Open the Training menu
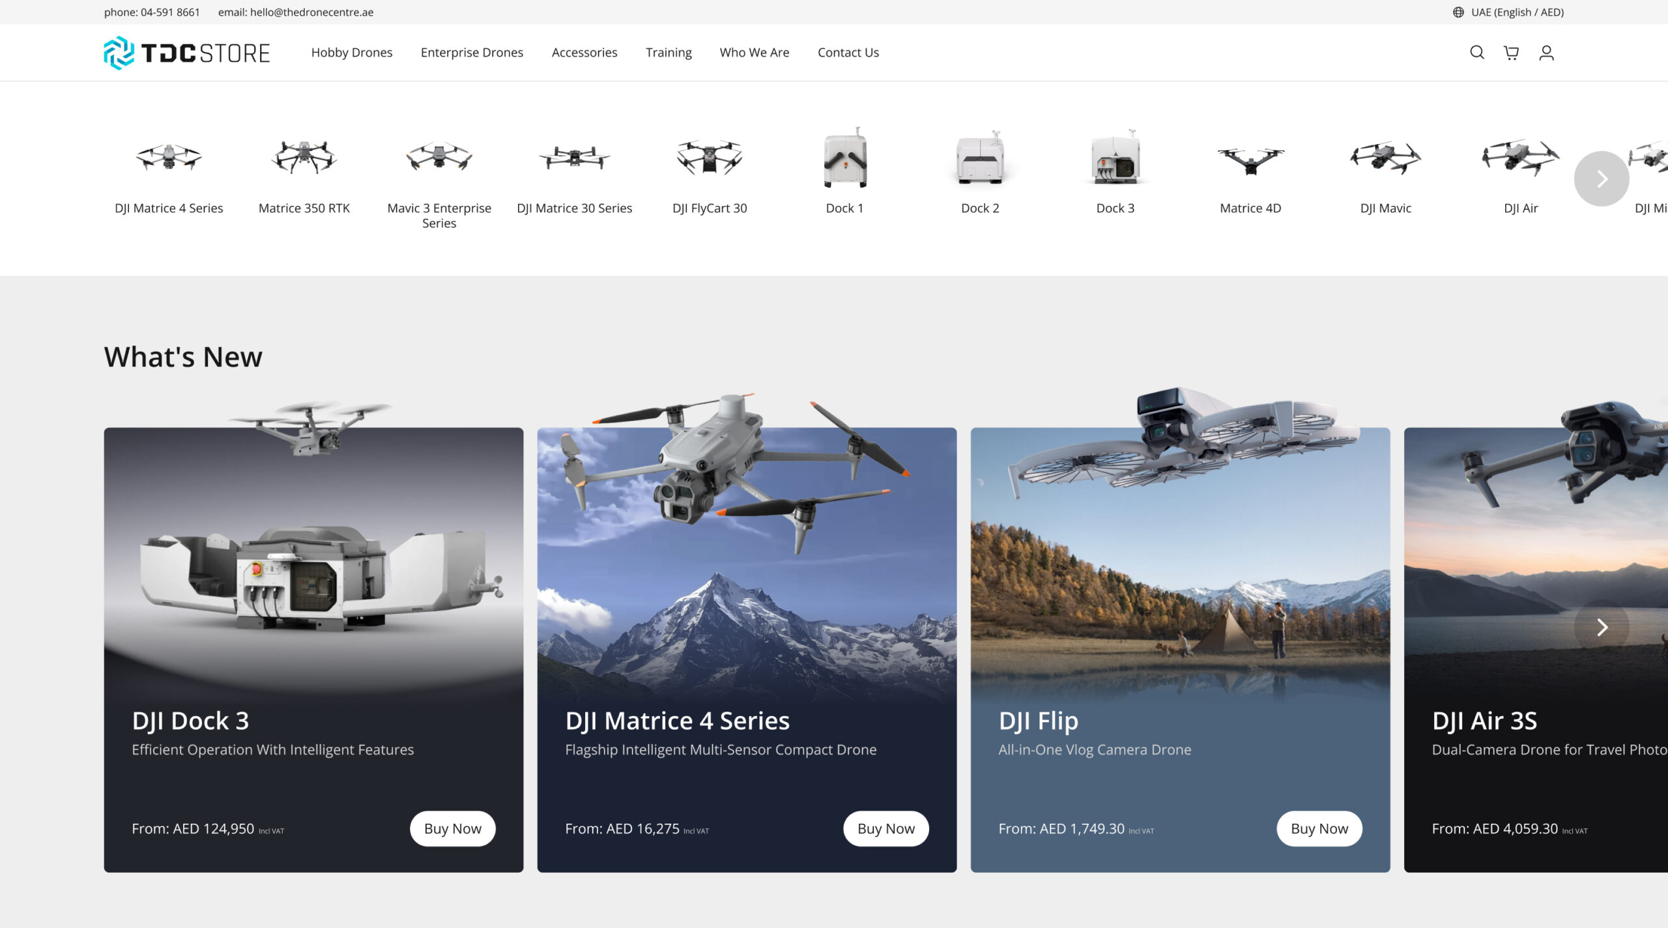Image resolution: width=1668 pixels, height=928 pixels. point(669,53)
